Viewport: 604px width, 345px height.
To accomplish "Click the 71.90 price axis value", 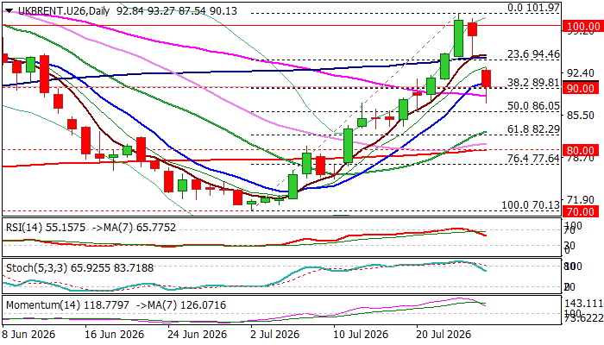I will click(x=580, y=199).
